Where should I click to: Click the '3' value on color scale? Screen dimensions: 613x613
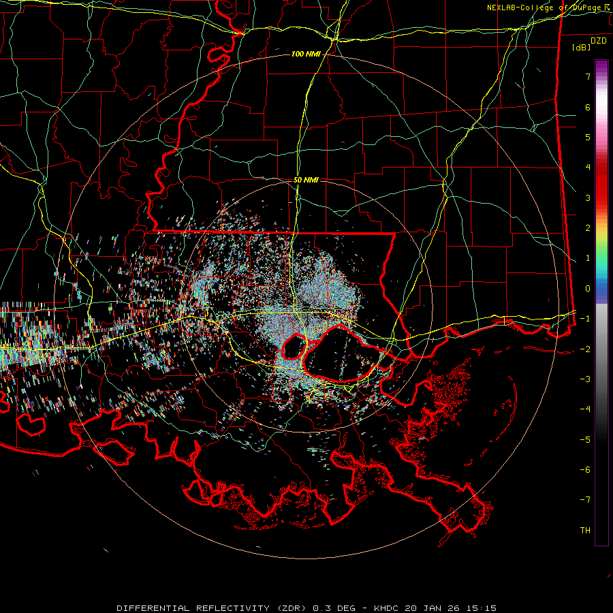click(x=588, y=198)
